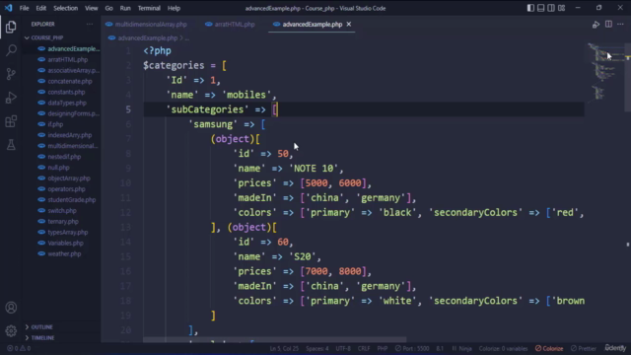631x355 pixels.
Task: Collapse the COURSE_PHP folder section
Action: [47, 37]
